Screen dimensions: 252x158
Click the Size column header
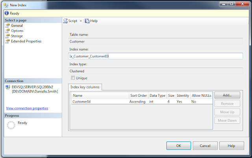click(x=171, y=96)
